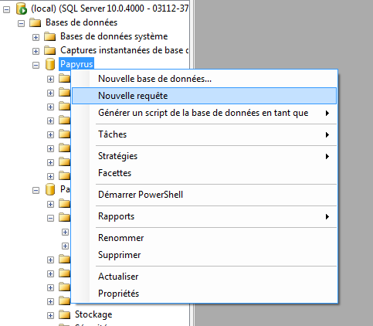
Task: Expand the Bases de données système node
Action: click(x=36, y=37)
